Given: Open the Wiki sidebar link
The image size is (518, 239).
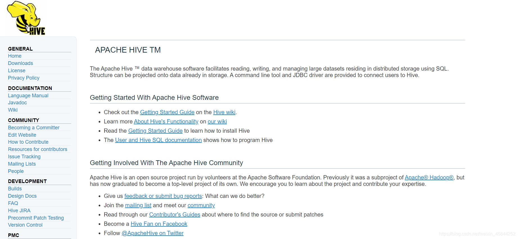Looking at the screenshot, I should (13, 110).
